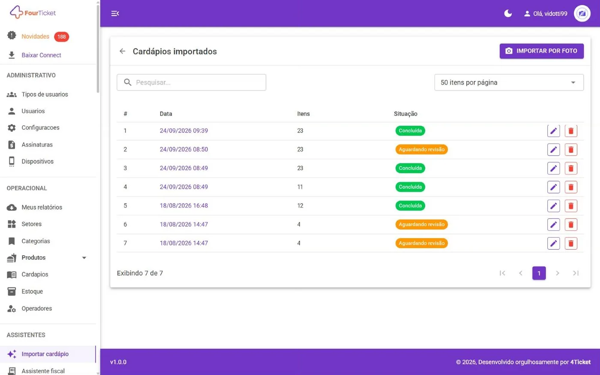Viewport: 600px width, 375px height.
Task: Edit import row 5 with the pencil icon
Action: tap(553, 206)
